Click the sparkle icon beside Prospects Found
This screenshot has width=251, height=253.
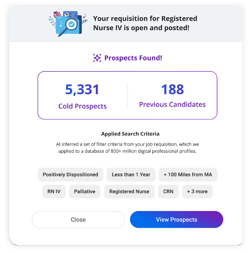click(x=97, y=58)
